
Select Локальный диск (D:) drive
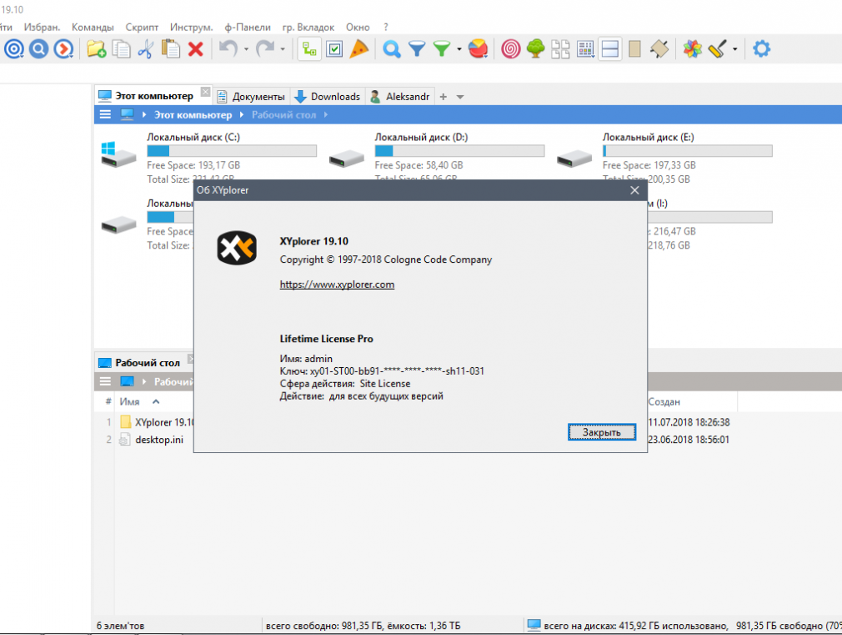436,158
